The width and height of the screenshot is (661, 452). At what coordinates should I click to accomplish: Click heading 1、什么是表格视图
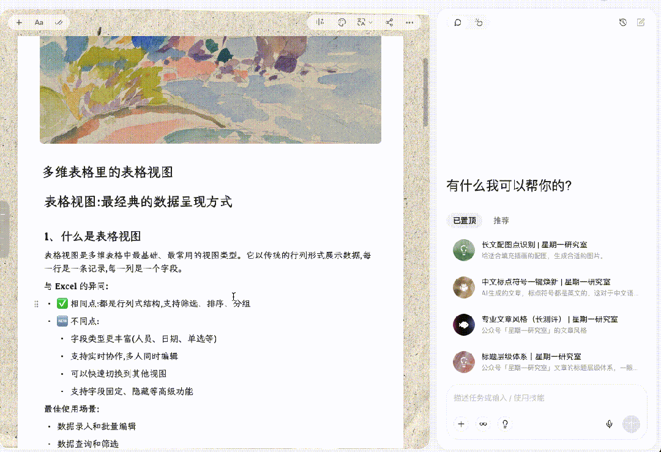(92, 236)
